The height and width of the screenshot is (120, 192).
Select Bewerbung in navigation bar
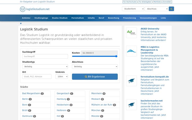114,18
